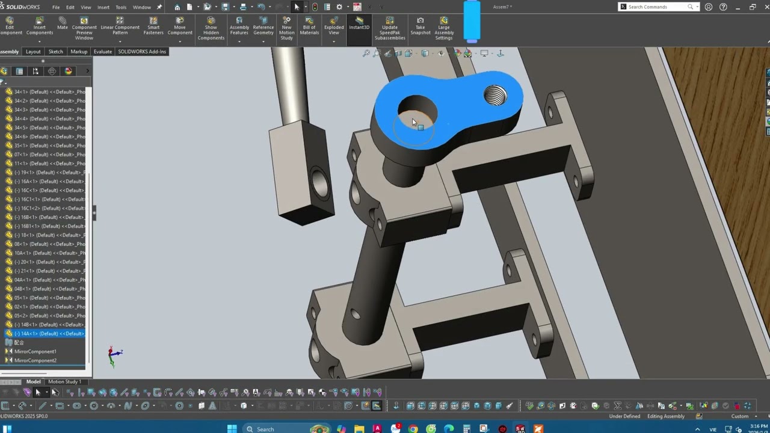Click Zoom to Fit in heads-up toolbar
The width and height of the screenshot is (770, 433).
pyautogui.click(x=366, y=54)
